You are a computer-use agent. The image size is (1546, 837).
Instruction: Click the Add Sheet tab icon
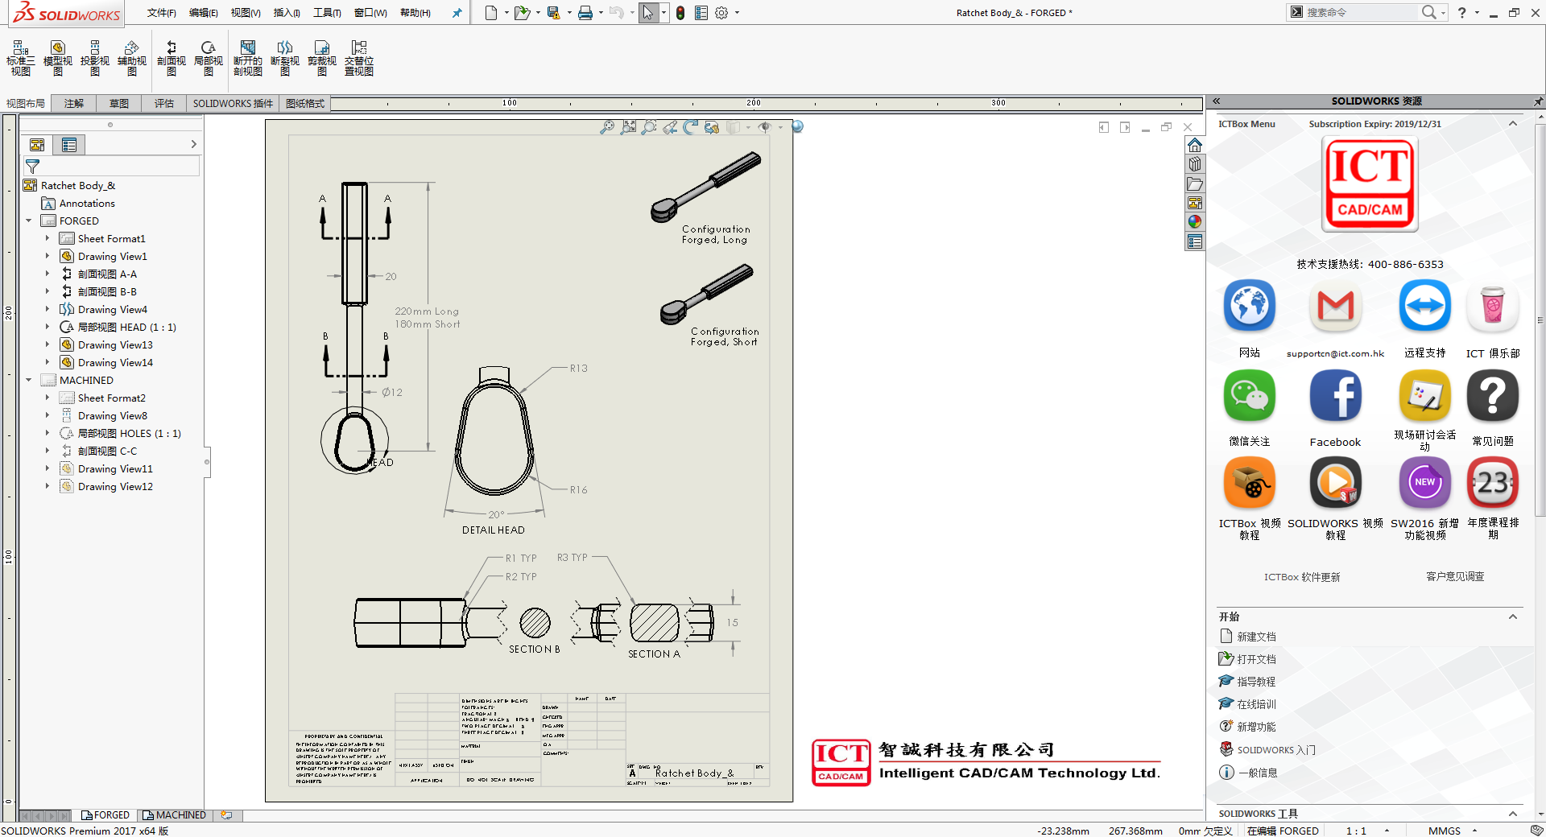click(x=226, y=815)
